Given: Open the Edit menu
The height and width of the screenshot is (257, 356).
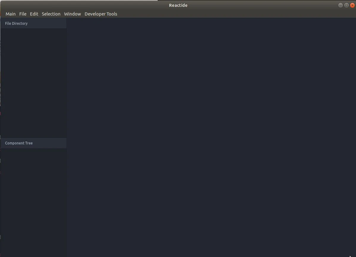Looking at the screenshot, I should [x=34, y=14].
